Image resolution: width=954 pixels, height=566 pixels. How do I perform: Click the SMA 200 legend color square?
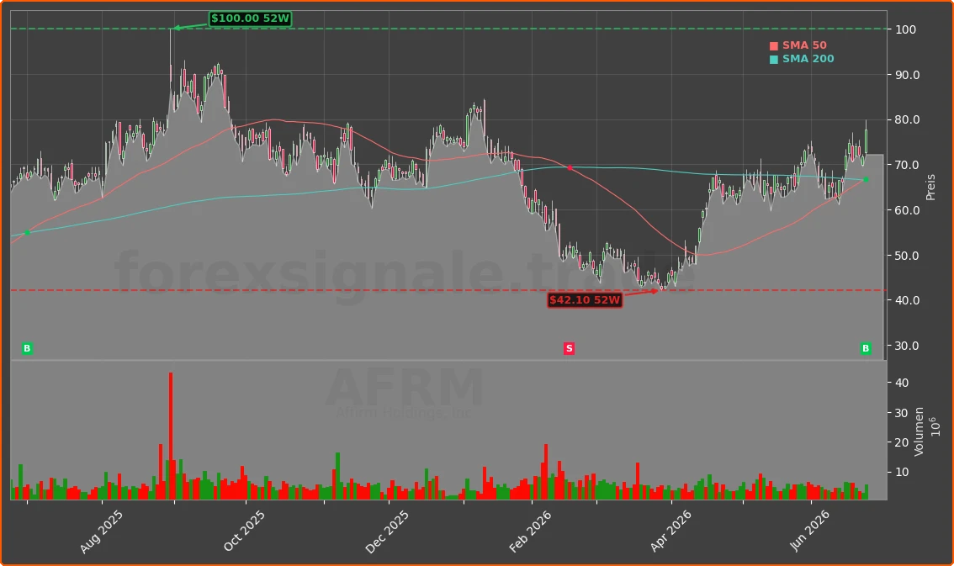773,59
